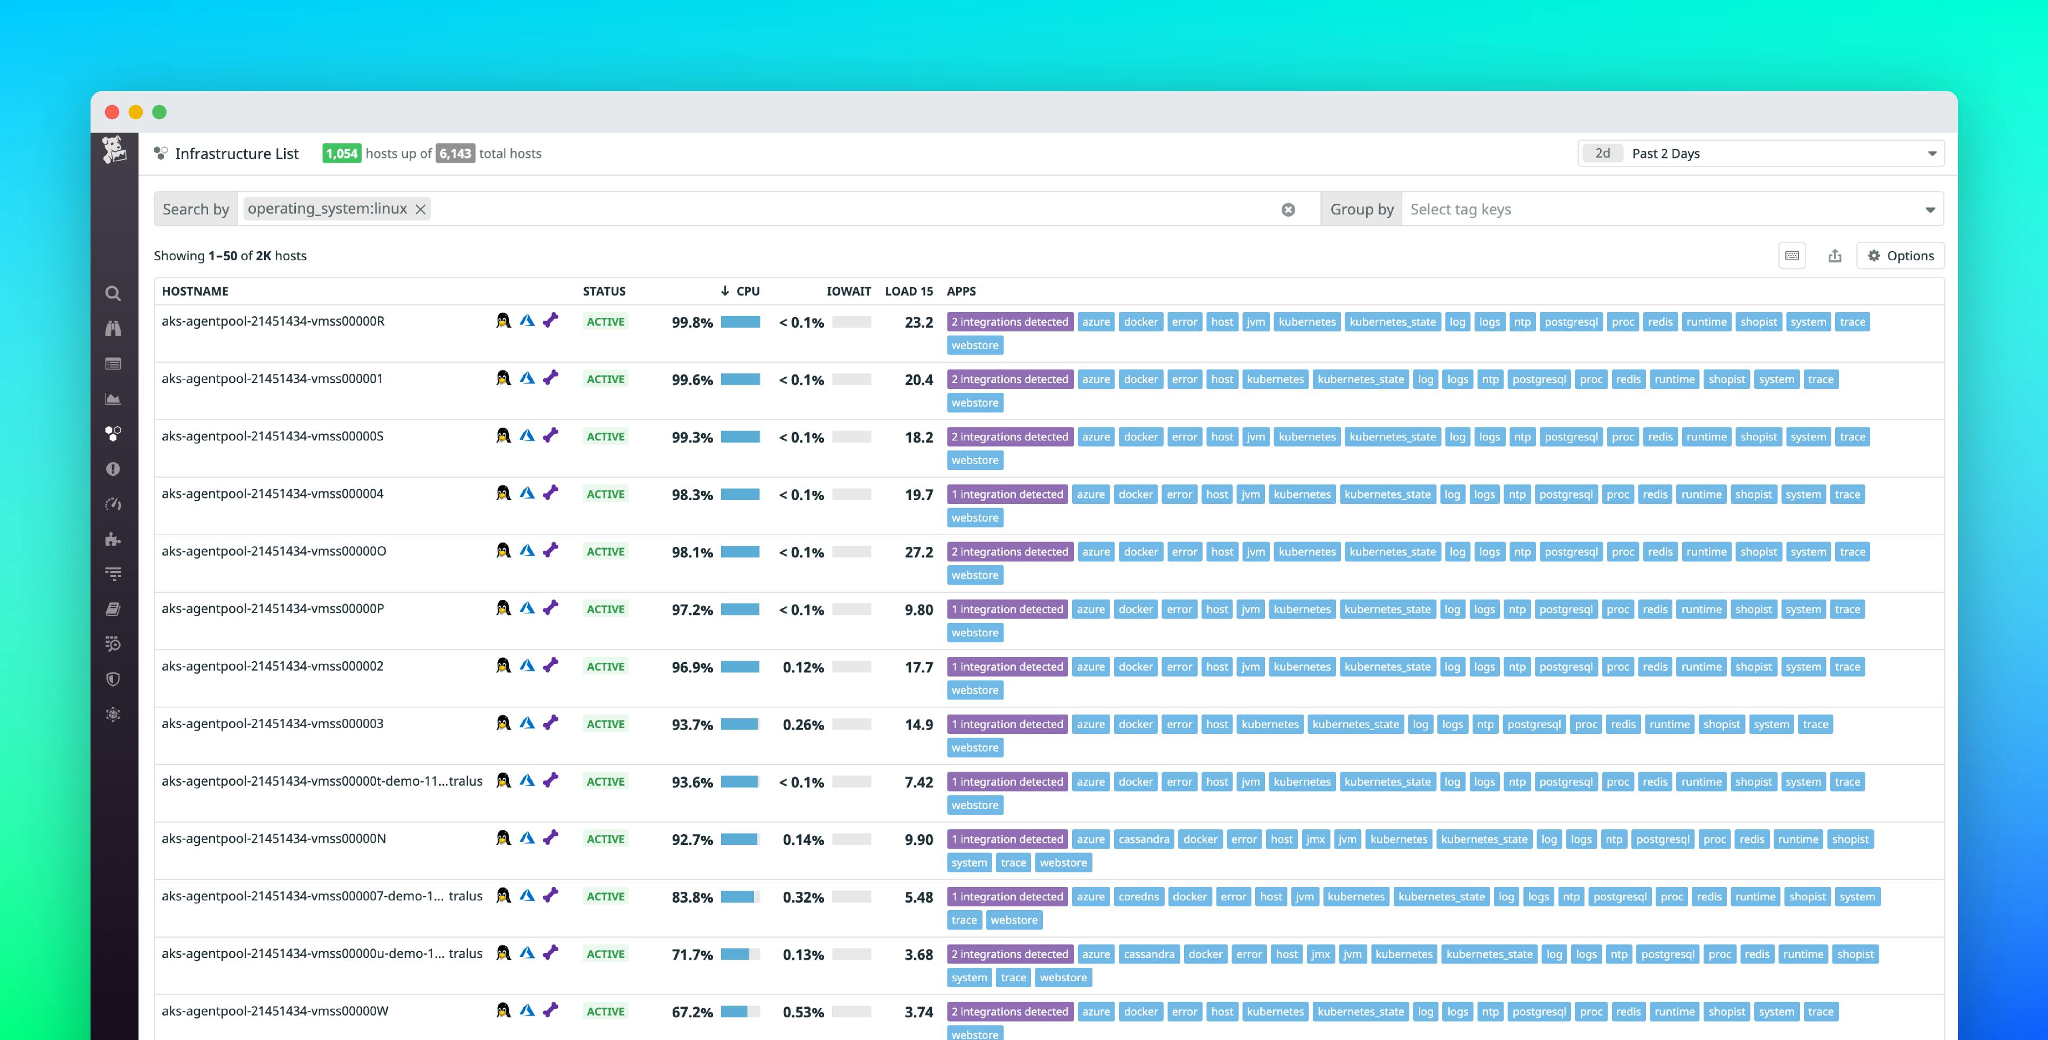2048x1040 pixels.
Task: Click the Metrics graph icon in sidebar
Action: 113,398
